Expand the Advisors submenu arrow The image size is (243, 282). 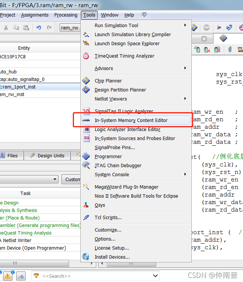[185, 68]
